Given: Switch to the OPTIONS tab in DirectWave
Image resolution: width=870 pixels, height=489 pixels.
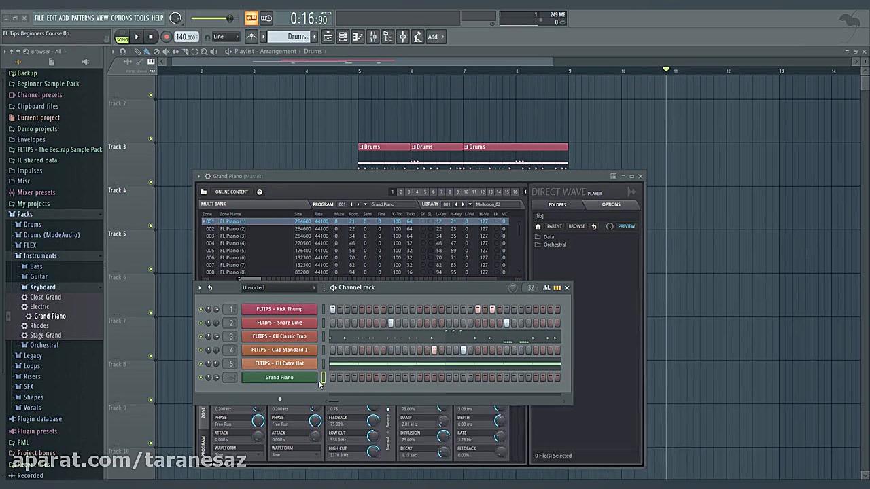Looking at the screenshot, I should [x=610, y=204].
